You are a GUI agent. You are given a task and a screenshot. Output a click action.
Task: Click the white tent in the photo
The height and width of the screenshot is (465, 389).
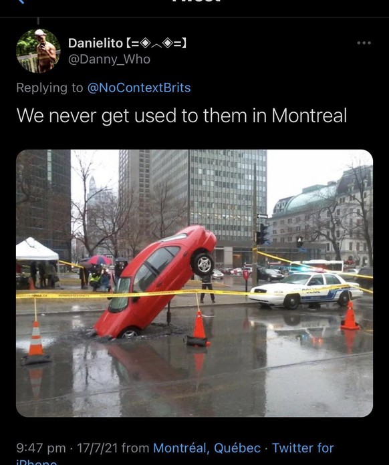click(x=37, y=250)
